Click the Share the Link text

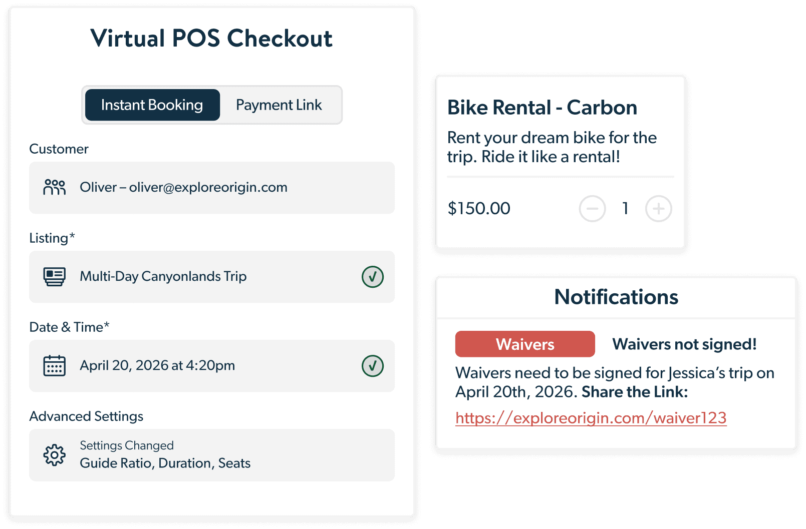(635, 392)
